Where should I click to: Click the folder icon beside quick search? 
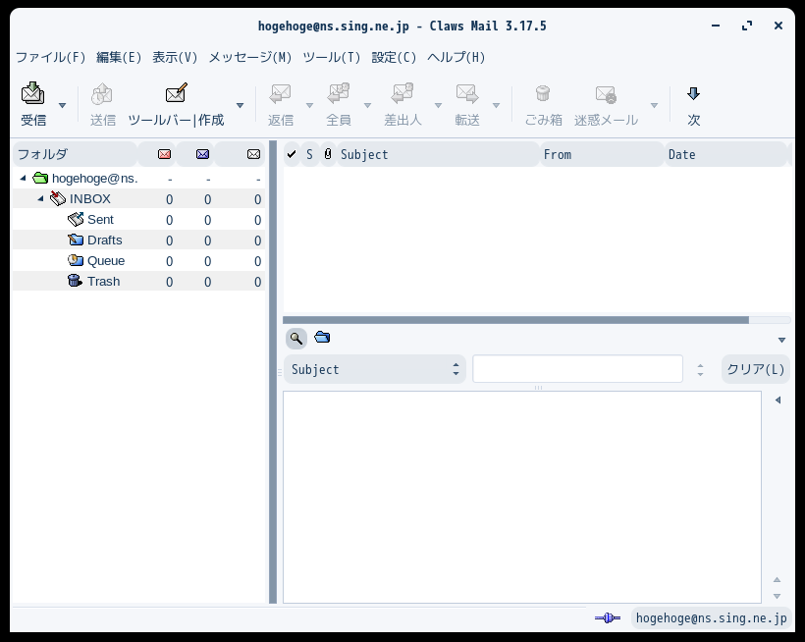pos(322,337)
